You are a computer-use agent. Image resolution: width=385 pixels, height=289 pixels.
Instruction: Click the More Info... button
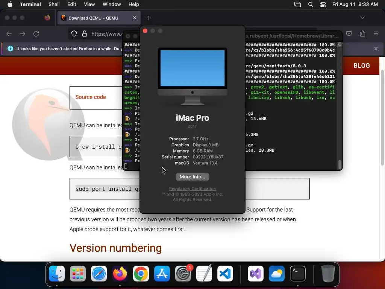point(192,177)
